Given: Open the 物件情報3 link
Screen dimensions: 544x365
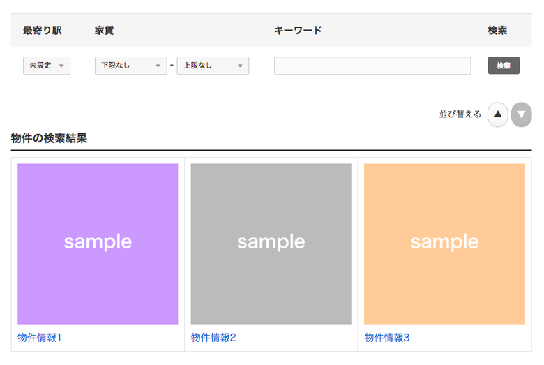Looking at the screenshot, I should 387,337.
